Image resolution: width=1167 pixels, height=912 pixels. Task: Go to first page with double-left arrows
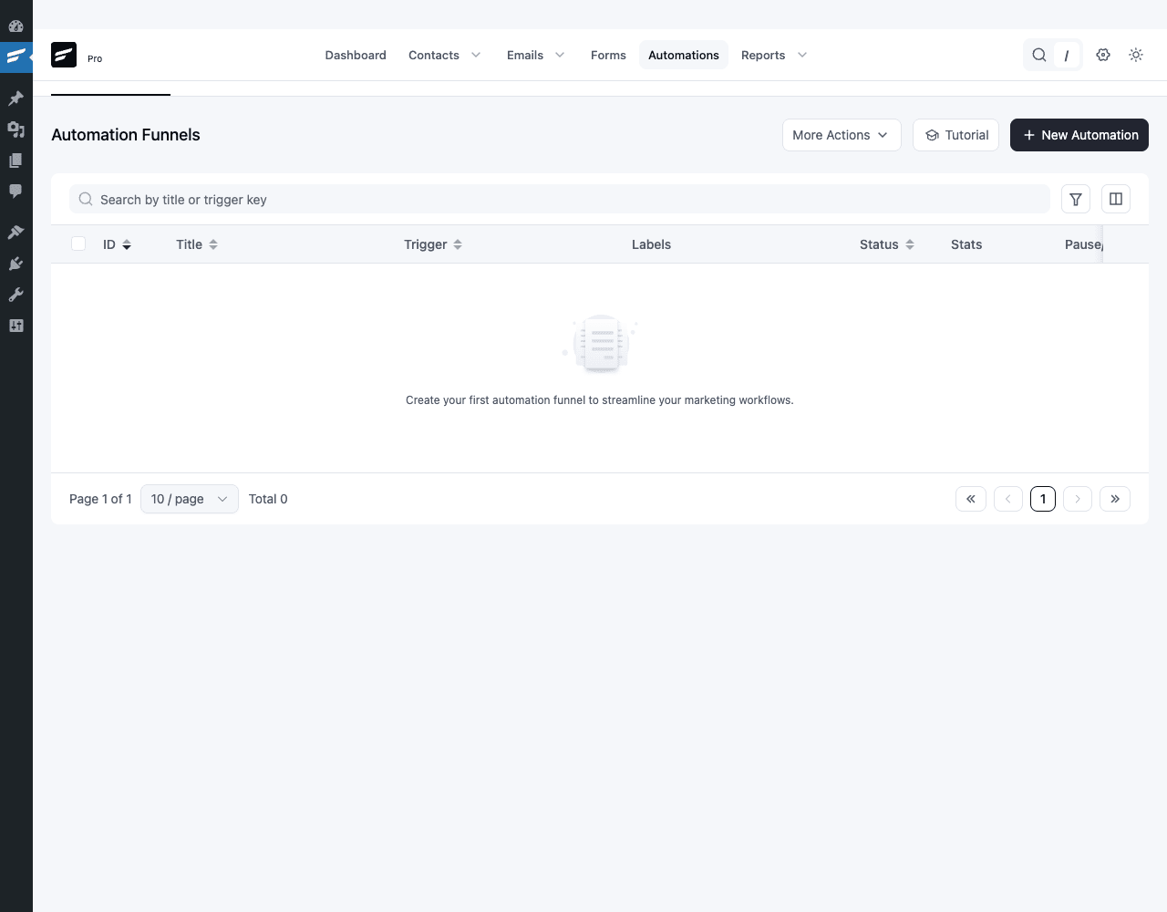[x=971, y=499]
